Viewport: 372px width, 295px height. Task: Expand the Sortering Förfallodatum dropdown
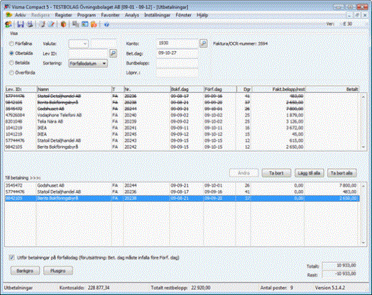pyautogui.click(x=88, y=64)
